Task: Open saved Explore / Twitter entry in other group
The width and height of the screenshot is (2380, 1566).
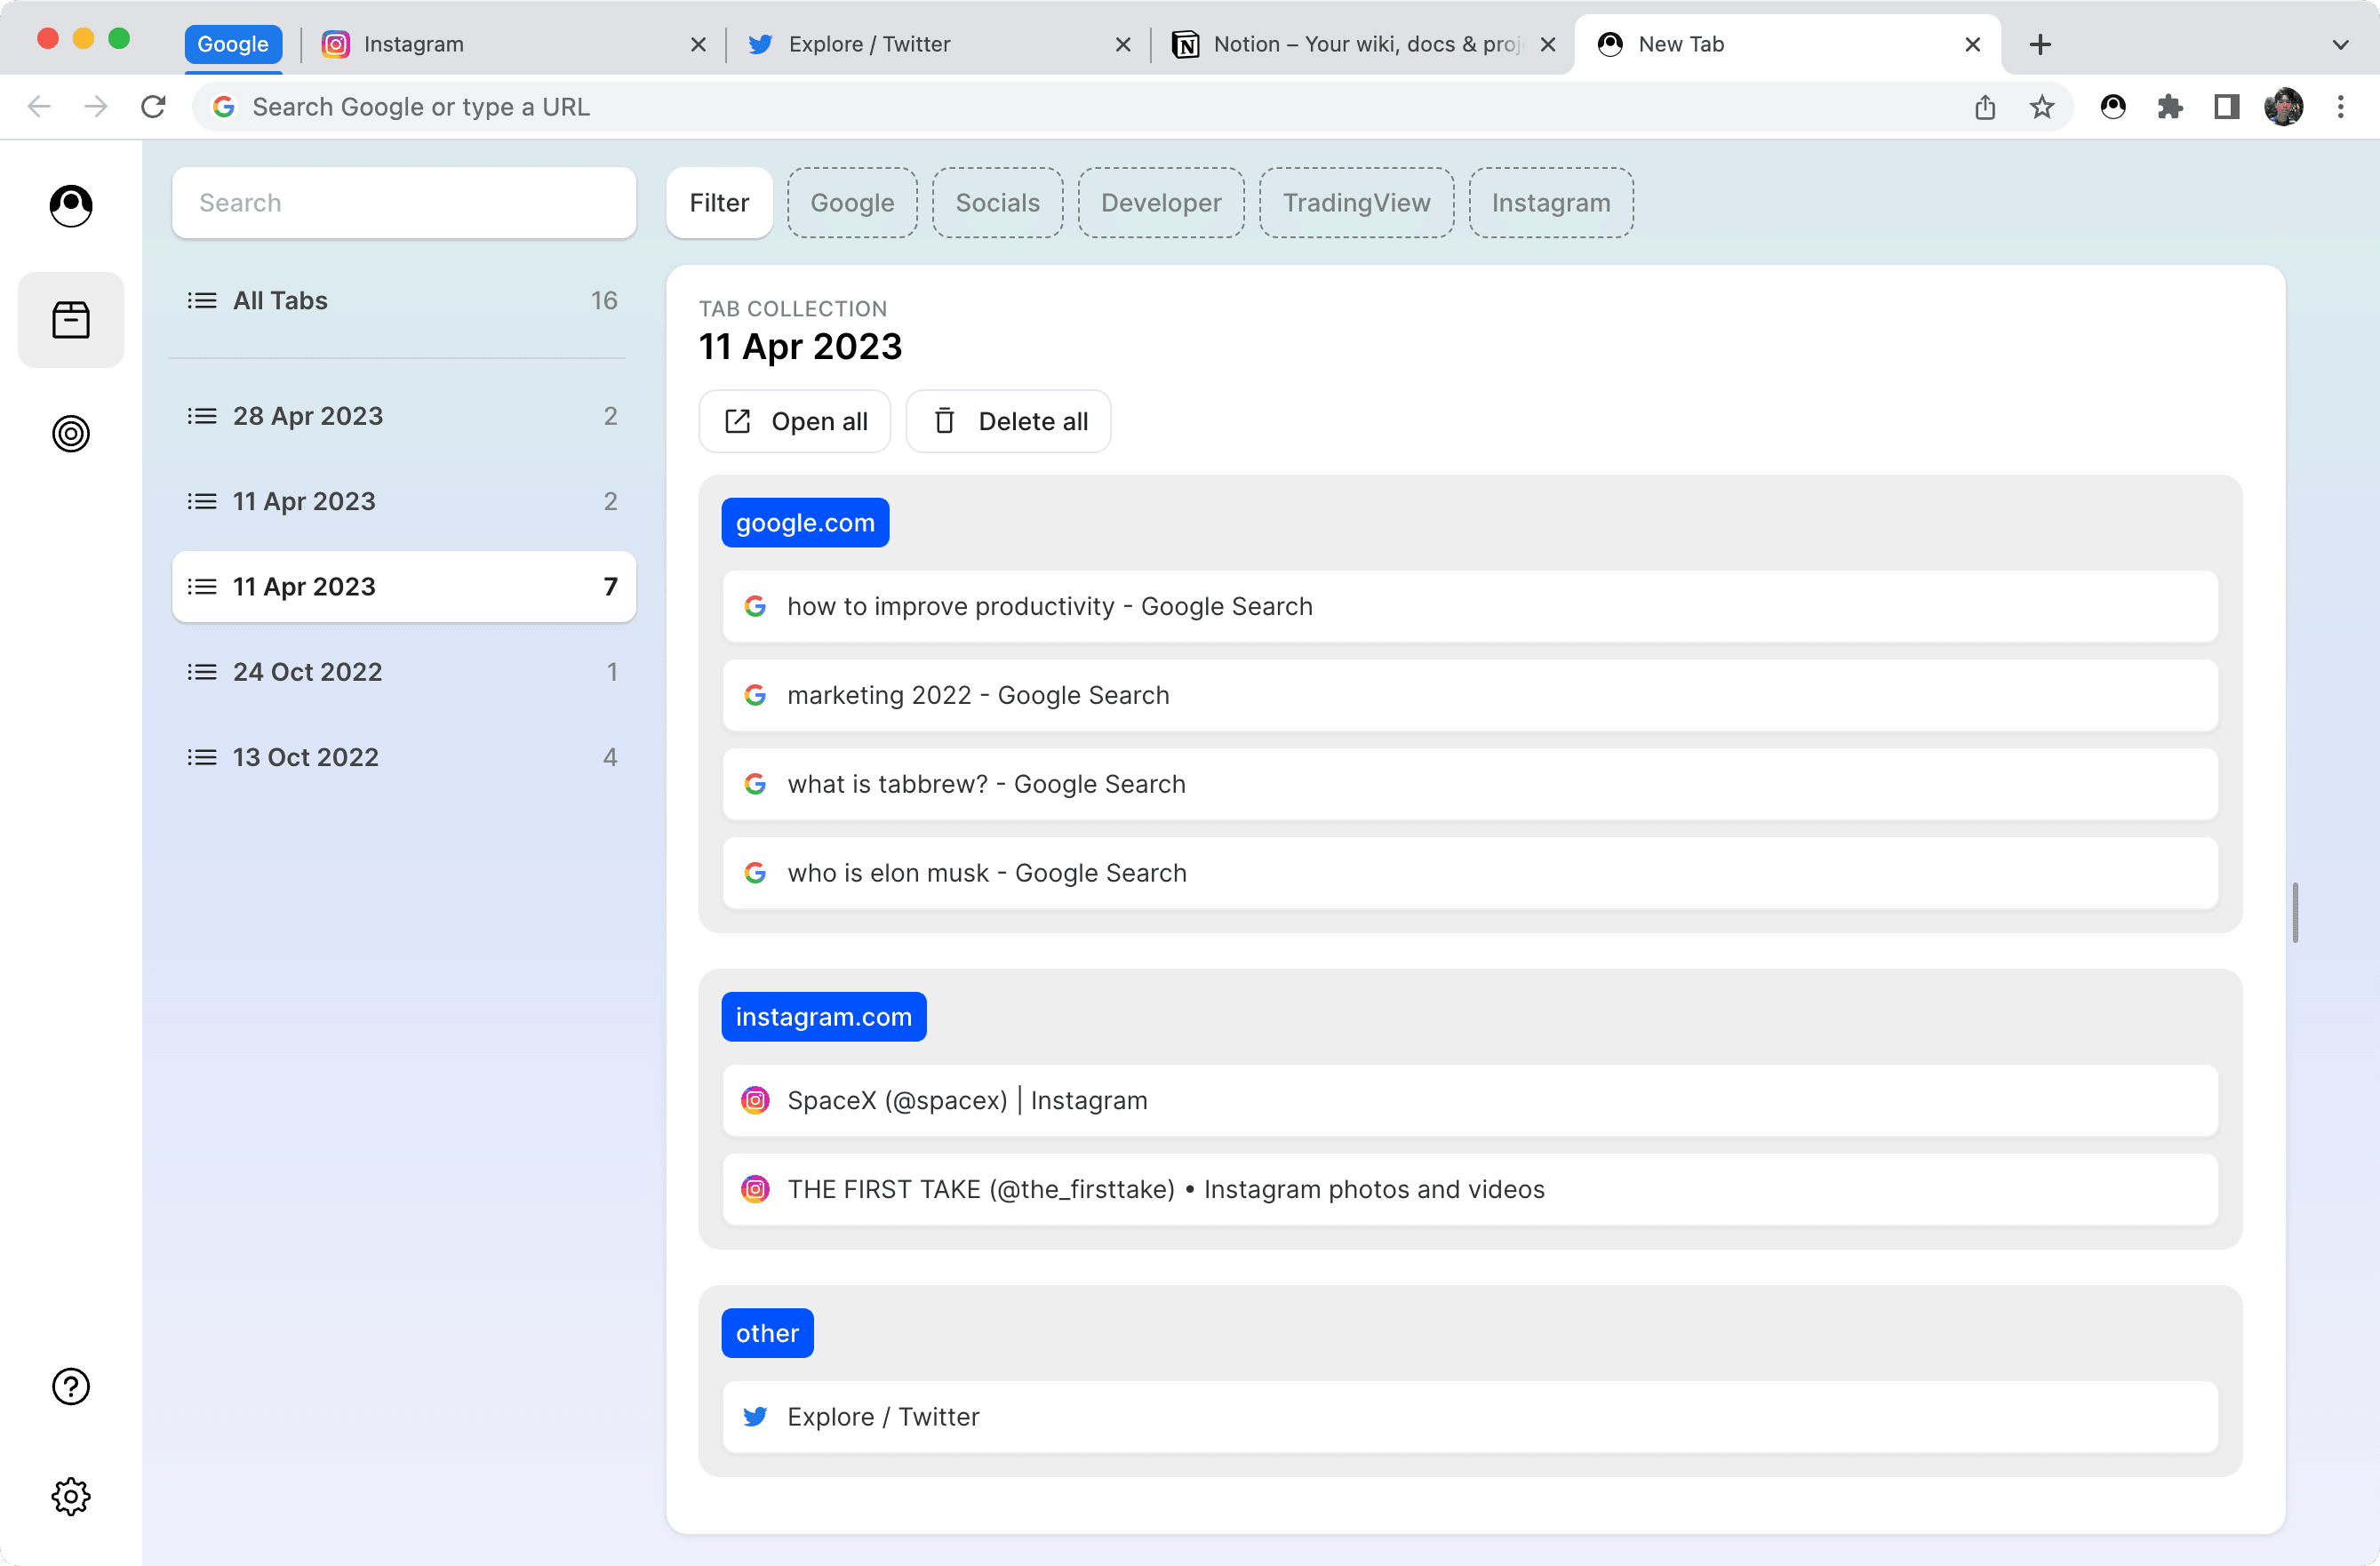Action: [1470, 1417]
